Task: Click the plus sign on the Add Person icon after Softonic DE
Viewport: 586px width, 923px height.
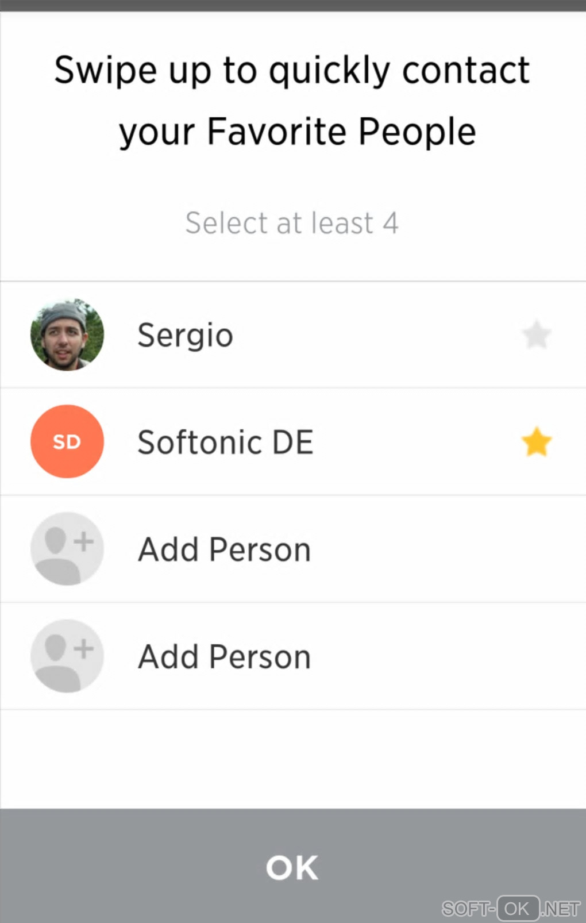Action: pyautogui.click(x=84, y=541)
